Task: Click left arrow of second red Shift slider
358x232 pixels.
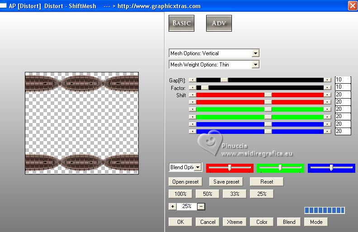Action: pos(193,102)
